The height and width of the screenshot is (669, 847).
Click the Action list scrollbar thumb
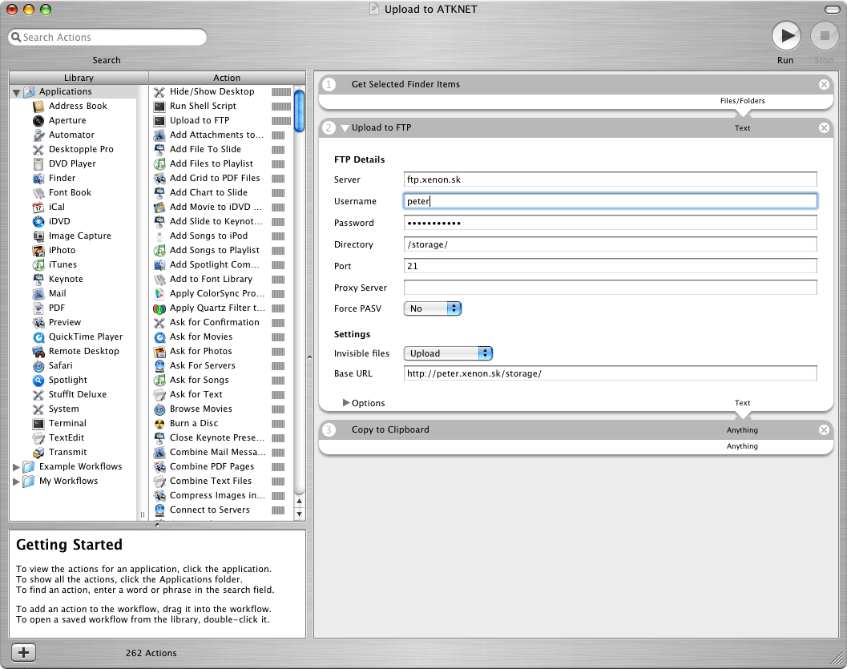pyautogui.click(x=299, y=111)
